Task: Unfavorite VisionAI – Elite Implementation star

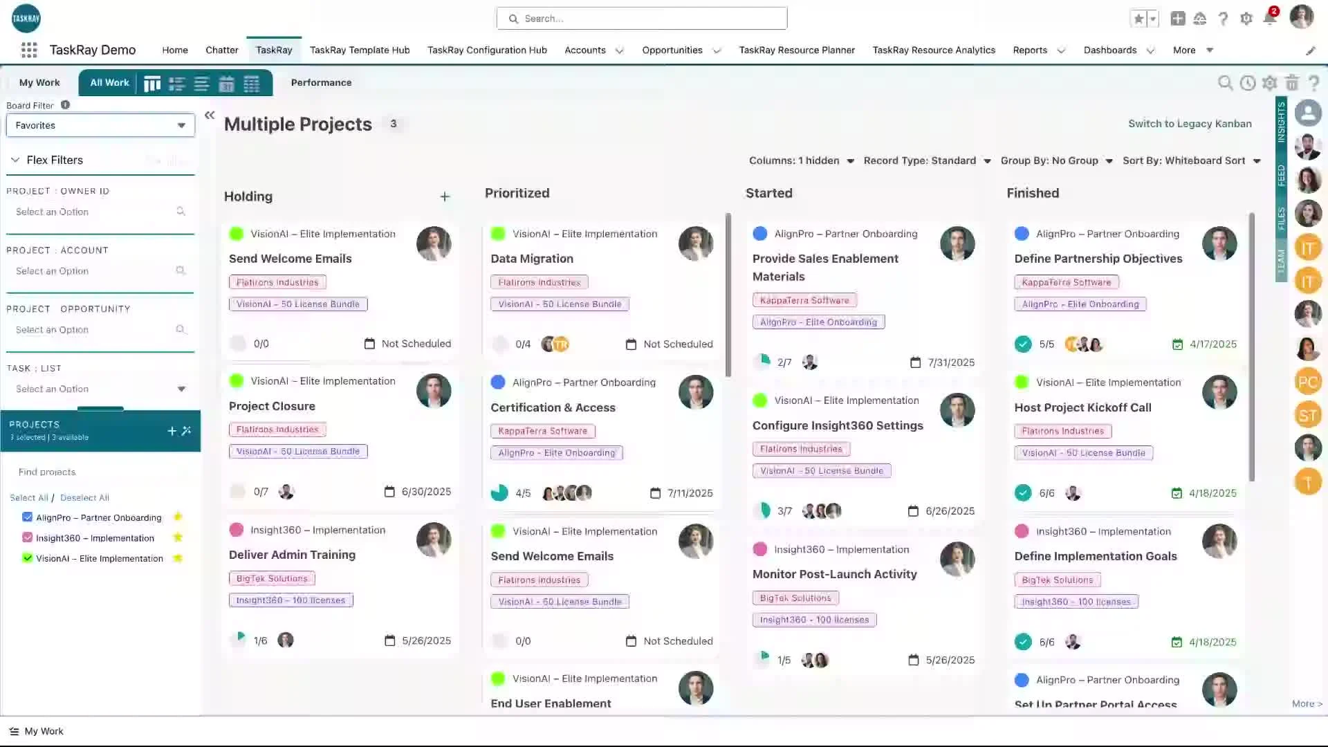Action: tap(178, 558)
